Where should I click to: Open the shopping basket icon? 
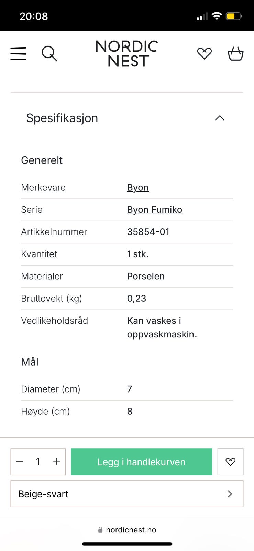(235, 54)
